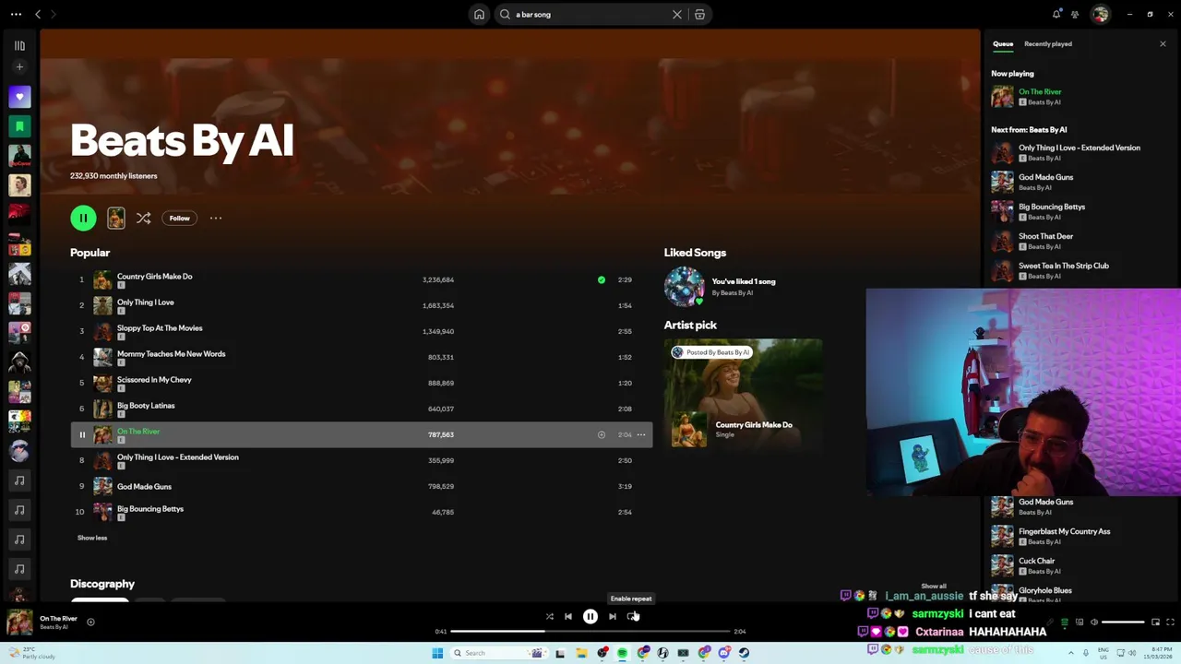Open the Home page icon
1181x664 pixels.
479,15
